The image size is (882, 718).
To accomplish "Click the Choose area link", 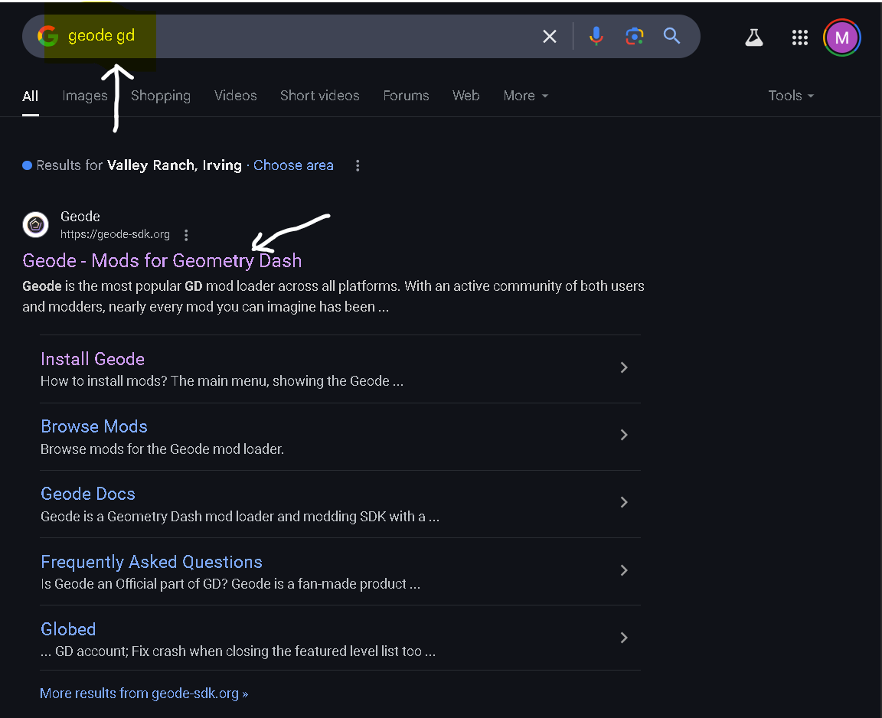I will coord(293,165).
